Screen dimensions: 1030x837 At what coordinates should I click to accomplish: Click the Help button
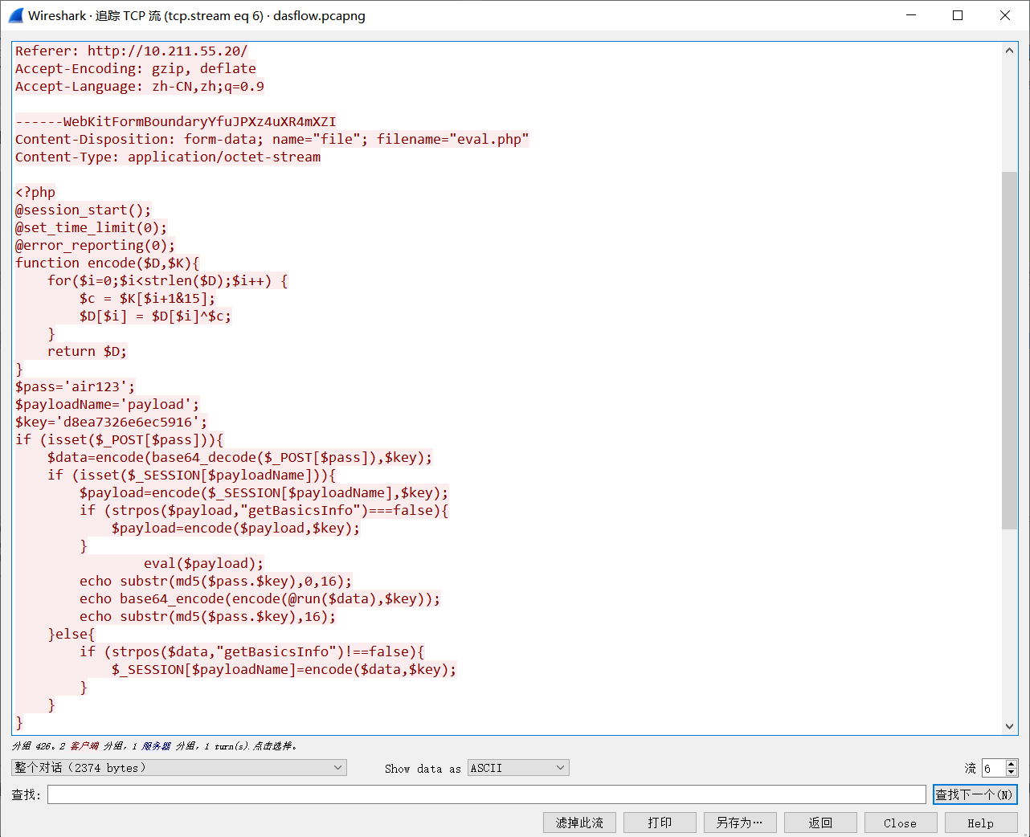tap(981, 823)
